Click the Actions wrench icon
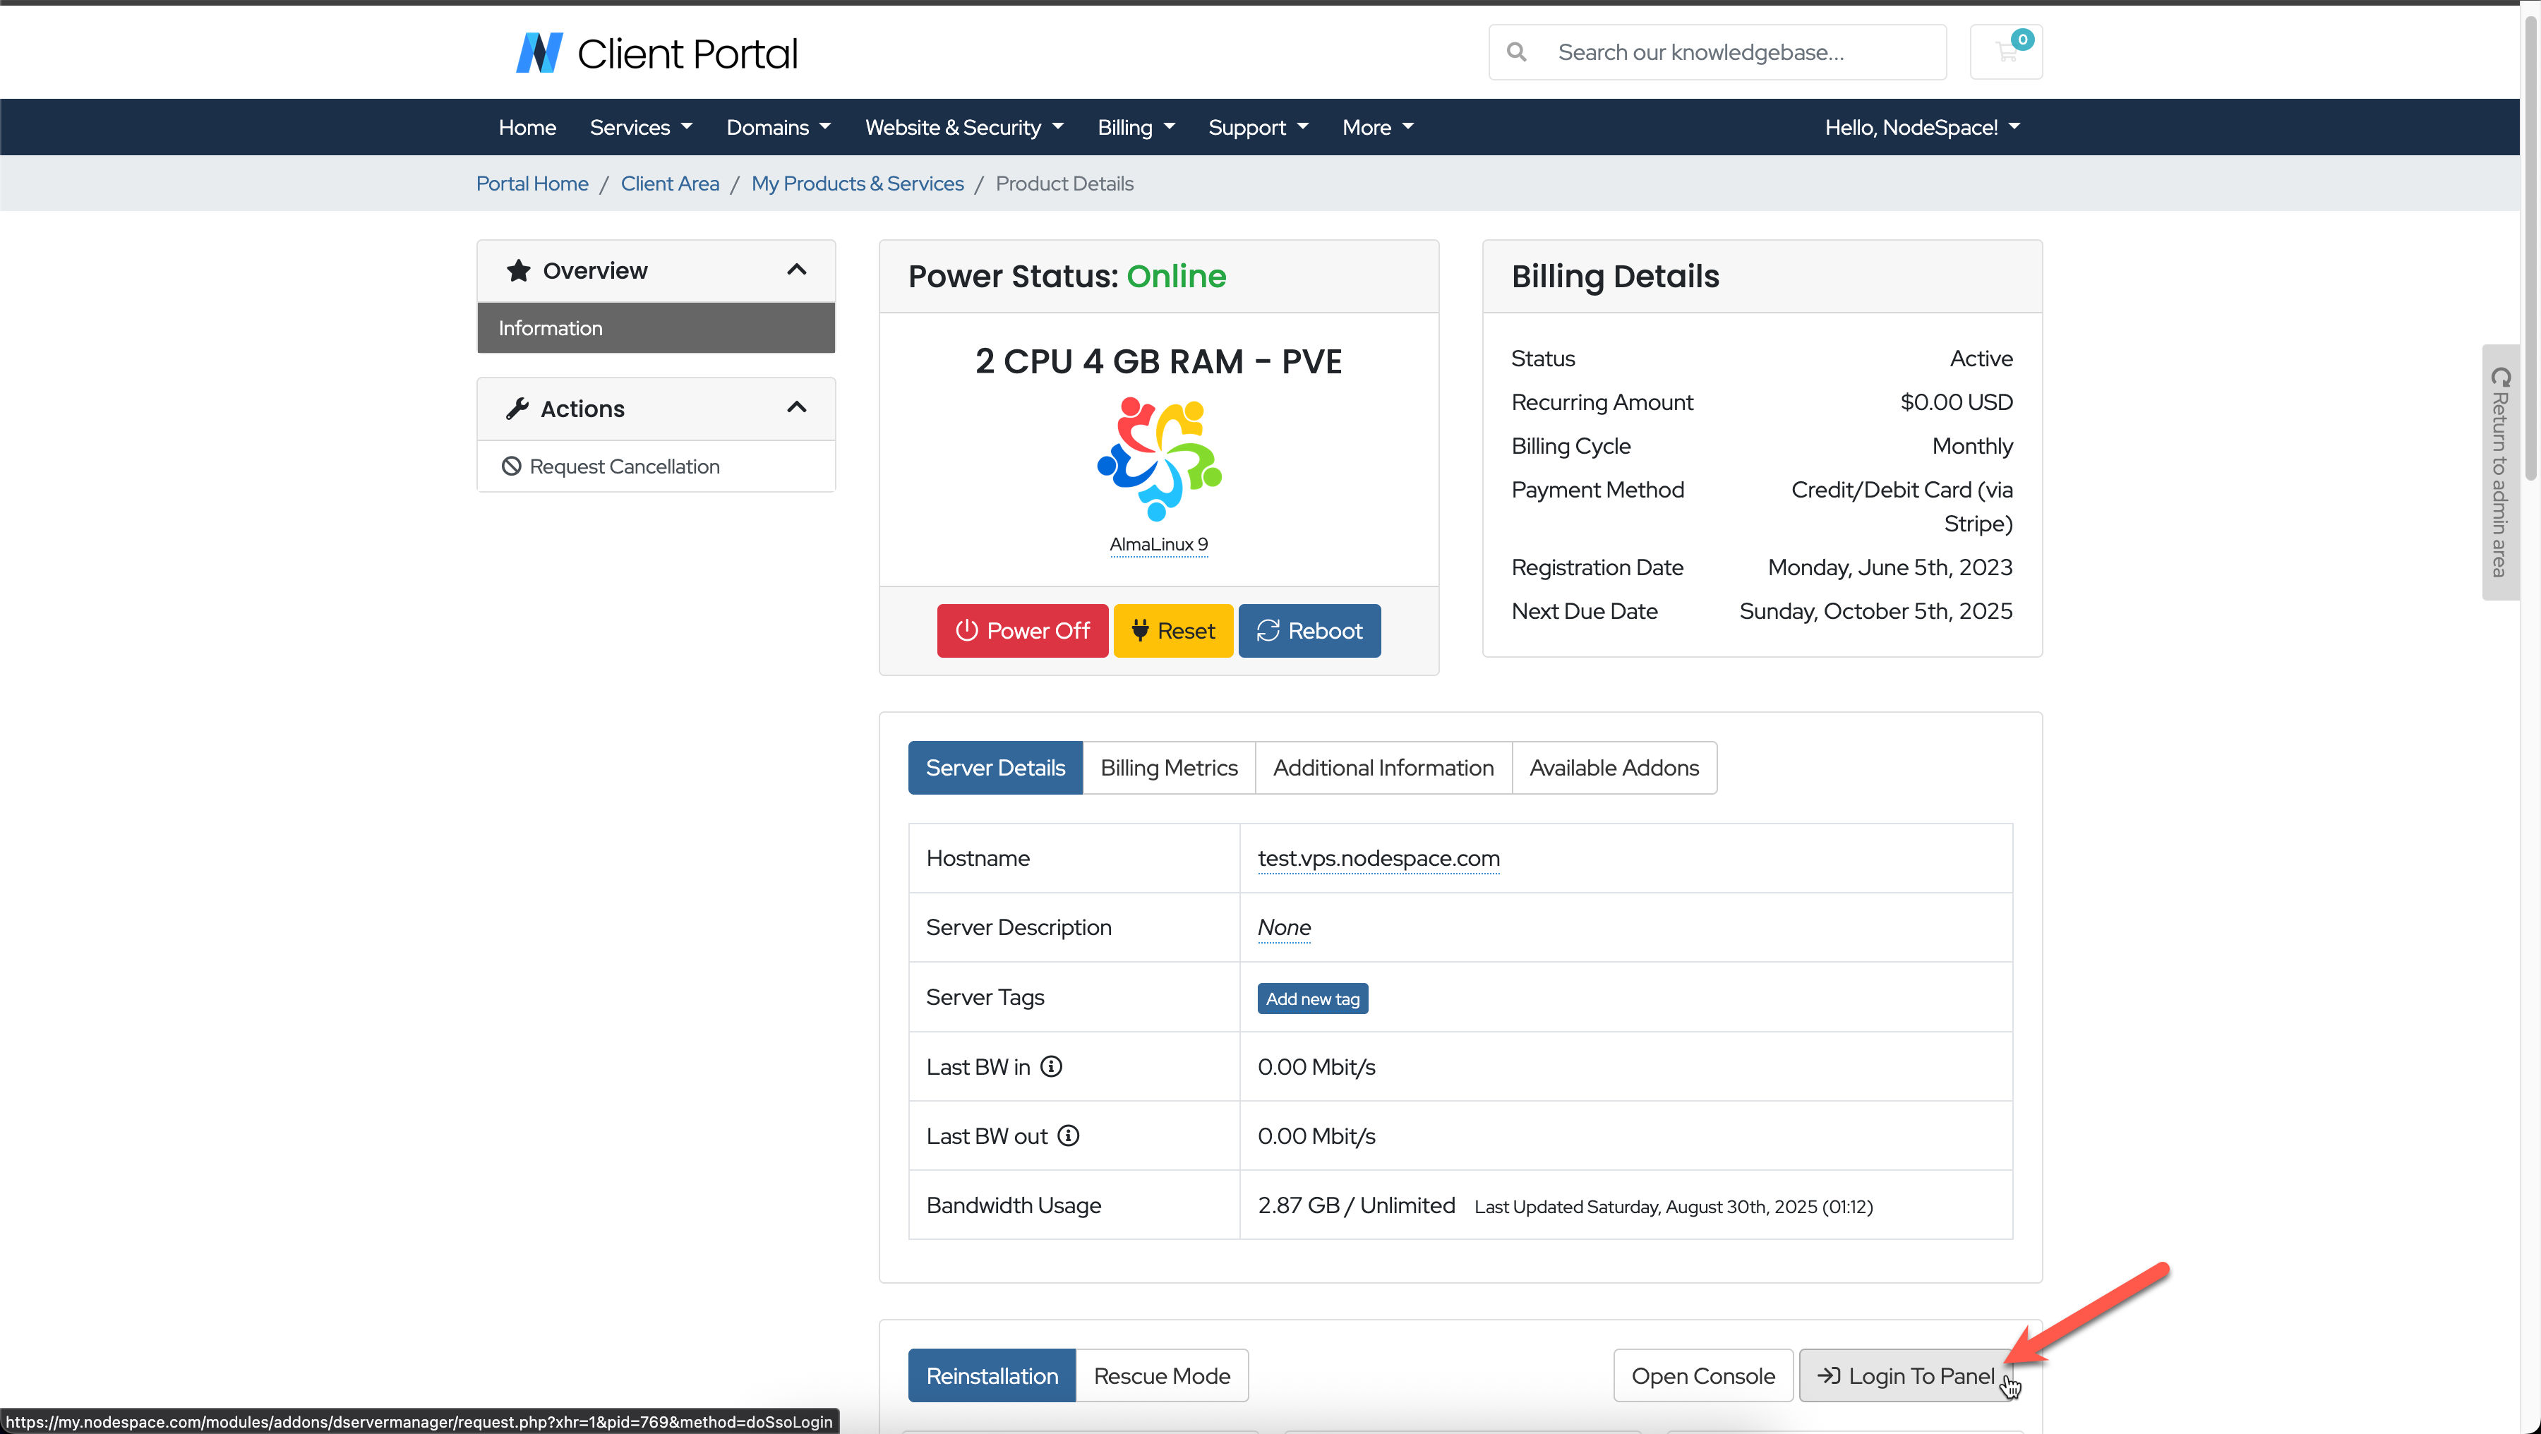The width and height of the screenshot is (2541, 1434). coord(517,409)
